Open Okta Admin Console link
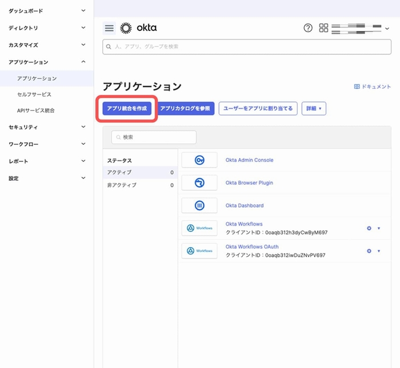This screenshot has width=400, height=368. pos(249,160)
